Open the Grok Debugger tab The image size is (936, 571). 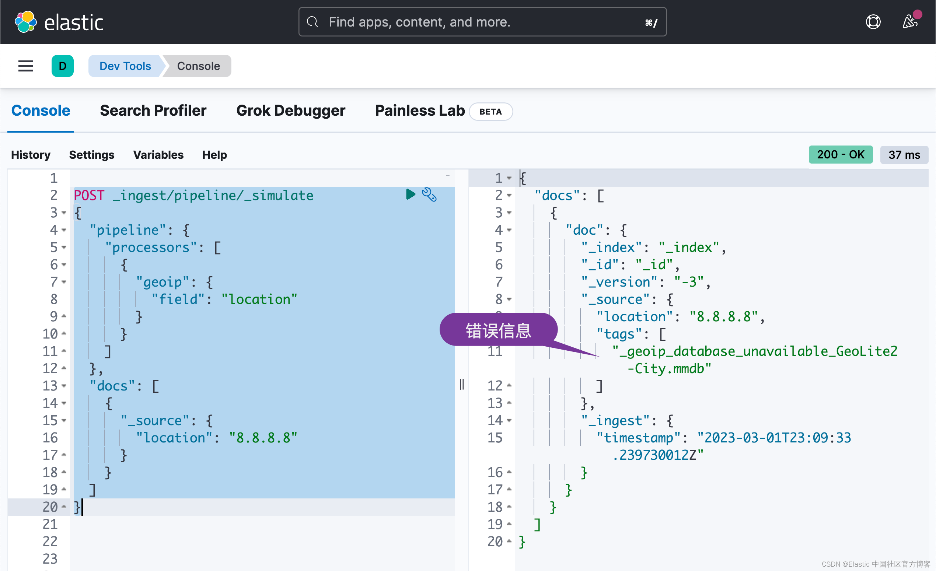[291, 111]
